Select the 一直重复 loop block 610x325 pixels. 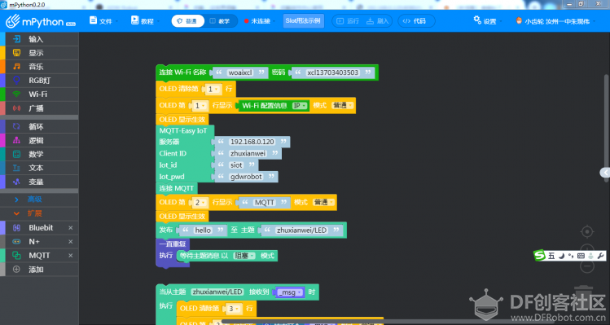pos(173,244)
